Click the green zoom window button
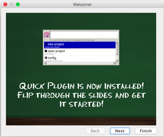This screenshot has height=137, width=164. [18, 4]
